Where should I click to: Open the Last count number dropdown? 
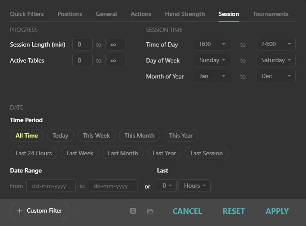[x=166, y=186]
